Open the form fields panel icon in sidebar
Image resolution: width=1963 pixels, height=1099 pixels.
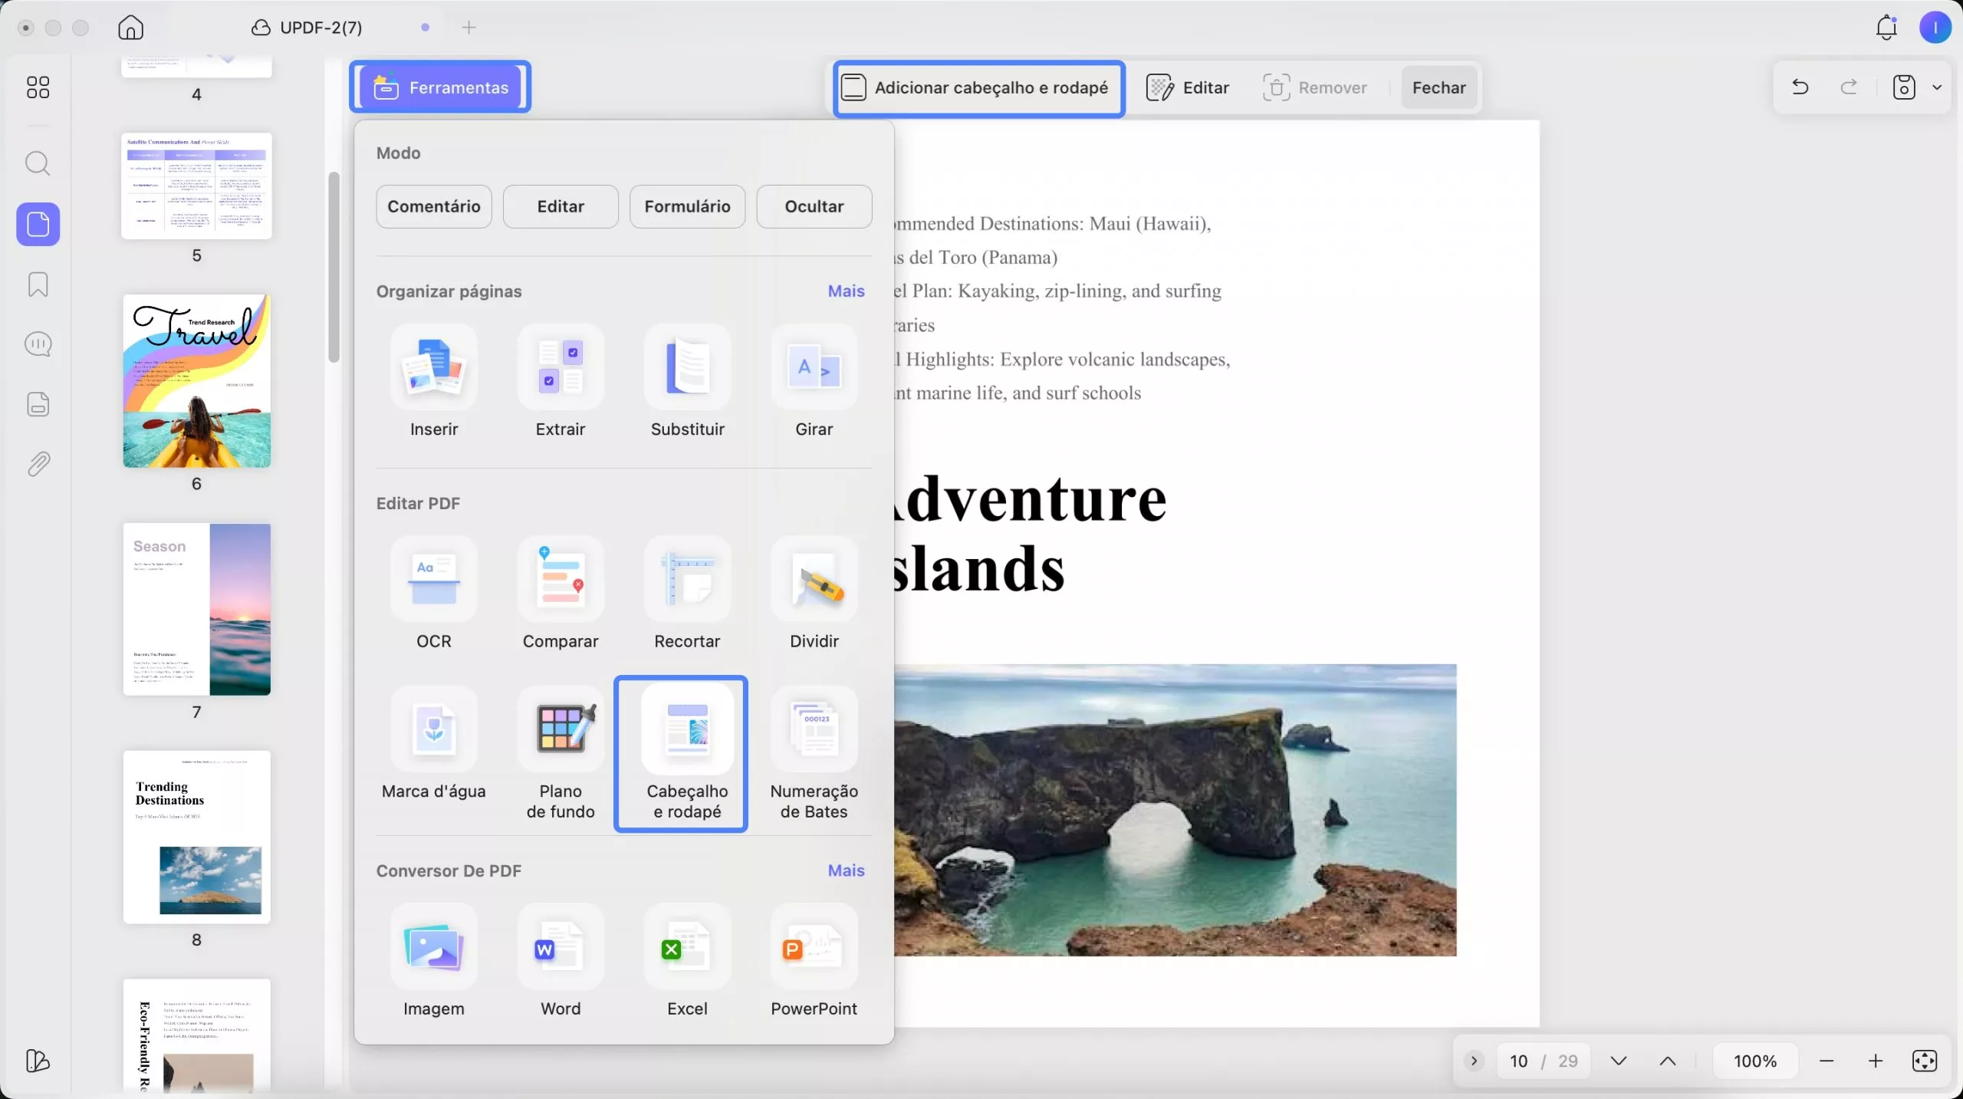pos(38,404)
